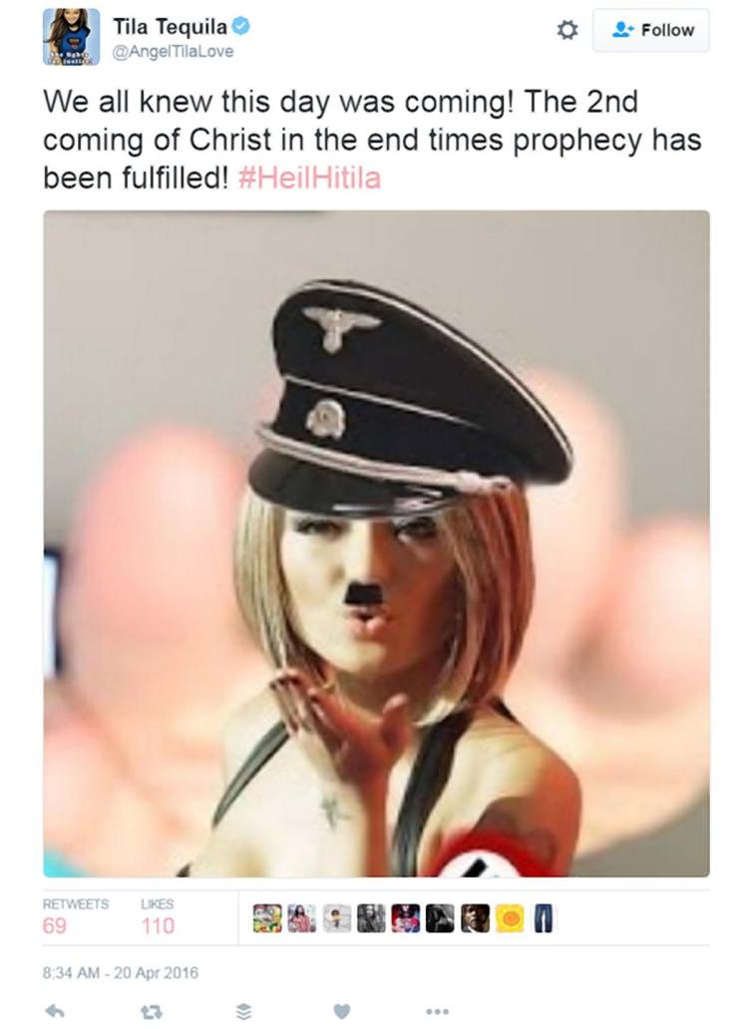748x1029 pixels.
Task: Click the first liker avatar thumbnail
Action: pyautogui.click(x=267, y=918)
